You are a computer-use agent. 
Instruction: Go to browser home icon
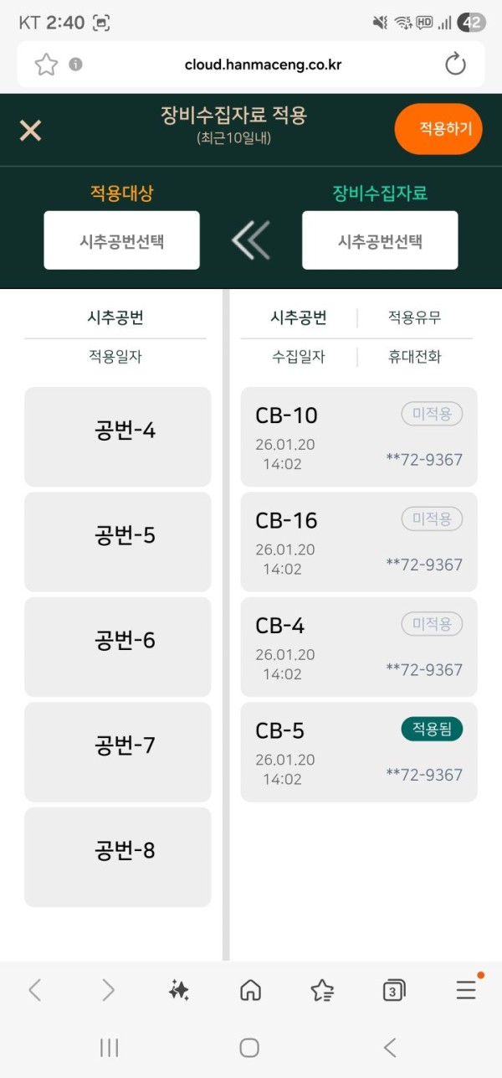click(250, 990)
